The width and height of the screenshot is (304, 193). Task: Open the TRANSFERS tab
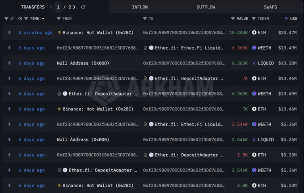pos(33,7)
